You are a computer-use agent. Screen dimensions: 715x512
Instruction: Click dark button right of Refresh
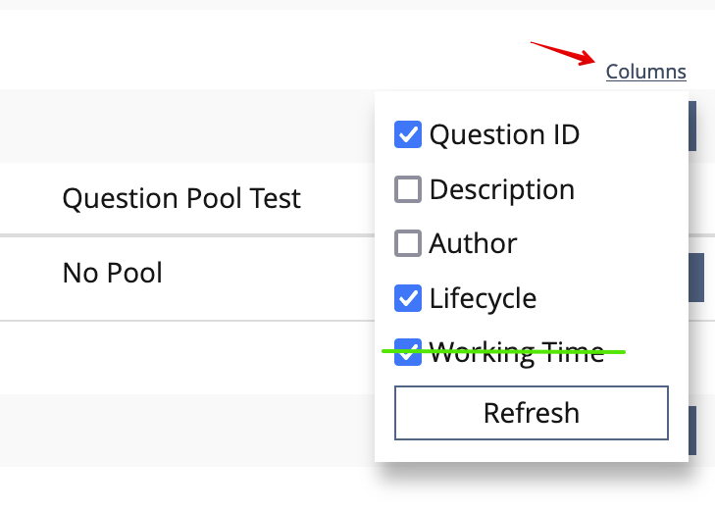point(692,431)
